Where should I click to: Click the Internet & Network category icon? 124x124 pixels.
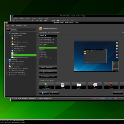point(10,62)
